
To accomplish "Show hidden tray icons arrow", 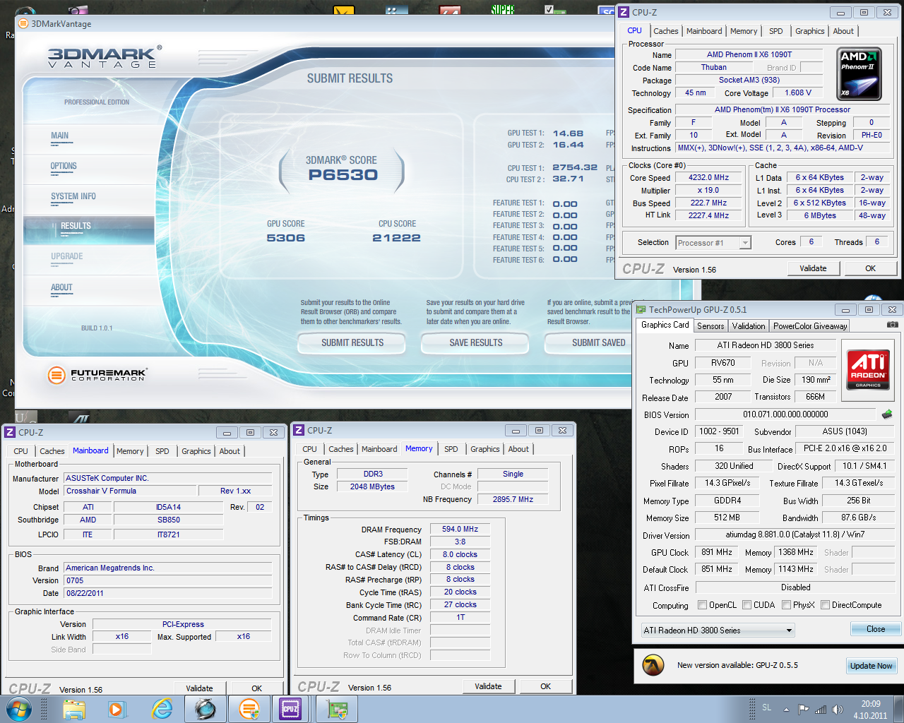I will [x=786, y=710].
